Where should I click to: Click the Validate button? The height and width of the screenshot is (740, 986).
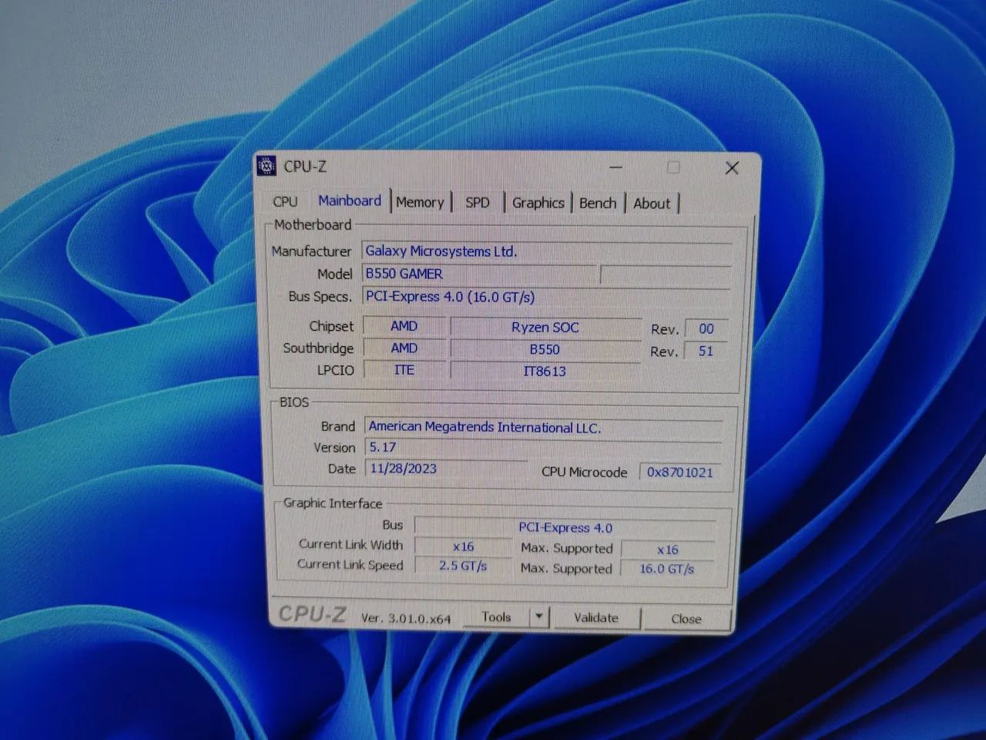point(596,617)
